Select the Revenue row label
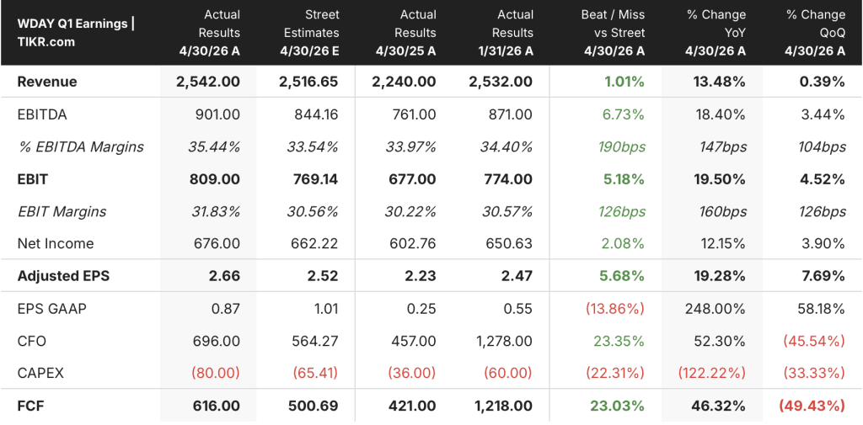Image resolution: width=863 pixels, height=425 pixels. point(47,82)
